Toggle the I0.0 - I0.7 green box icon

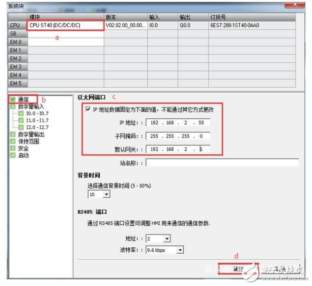click(21, 114)
